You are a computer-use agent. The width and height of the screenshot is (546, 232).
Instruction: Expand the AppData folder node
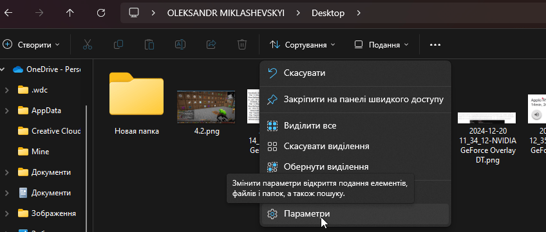(x=6, y=111)
